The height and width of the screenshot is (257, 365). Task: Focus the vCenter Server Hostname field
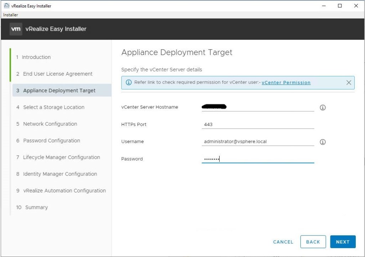[257, 107]
